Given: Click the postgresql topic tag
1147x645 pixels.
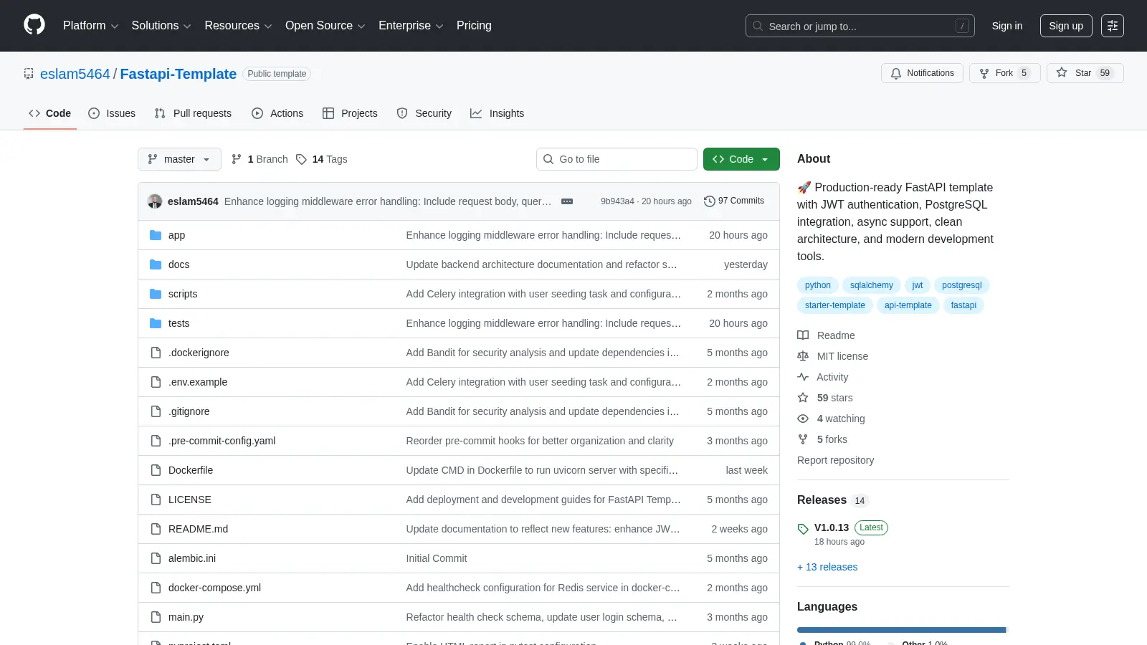Looking at the screenshot, I should coord(961,285).
